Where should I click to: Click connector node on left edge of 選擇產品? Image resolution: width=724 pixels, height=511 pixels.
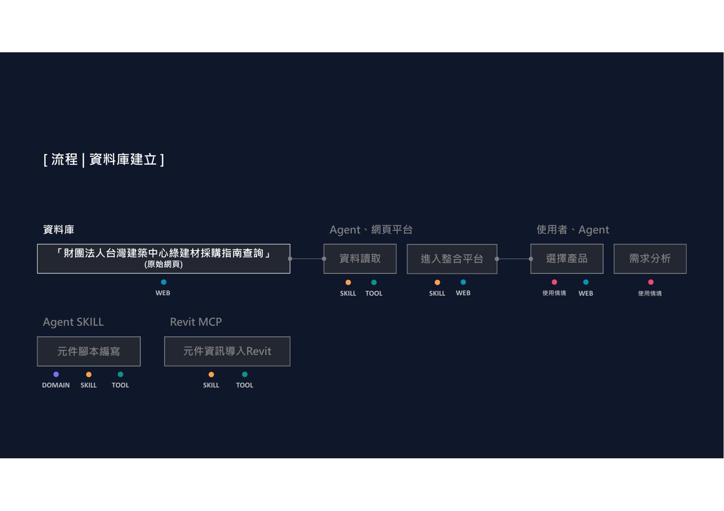[531, 259]
